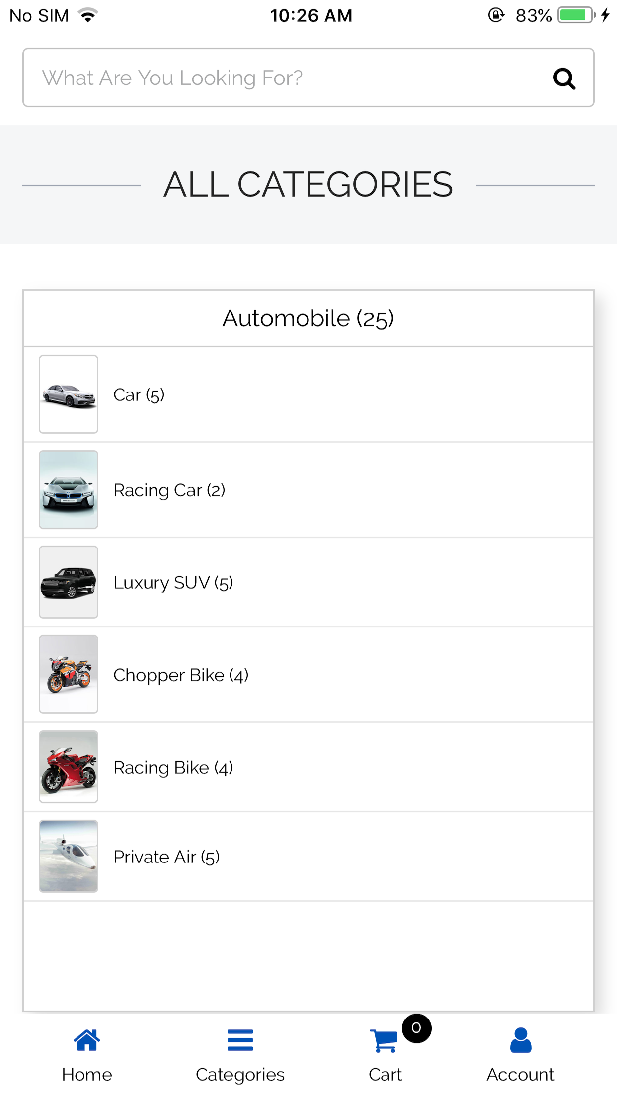The image size is (617, 1097).
Task: Open the Home tab icon
Action: 87,1040
